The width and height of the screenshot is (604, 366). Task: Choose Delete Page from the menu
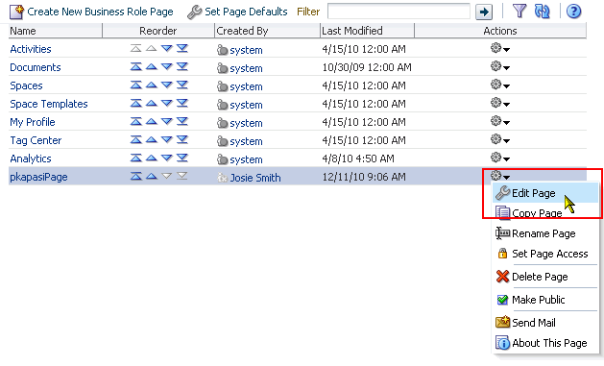point(545,277)
